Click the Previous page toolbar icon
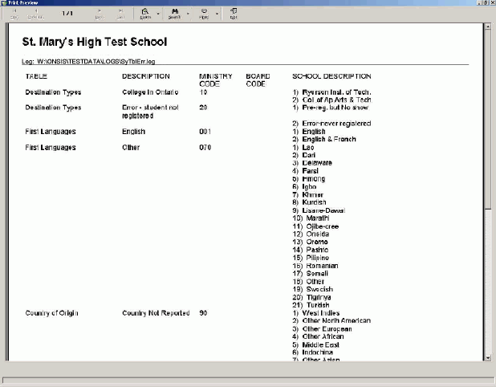This screenshot has height=387, width=496. click(35, 14)
